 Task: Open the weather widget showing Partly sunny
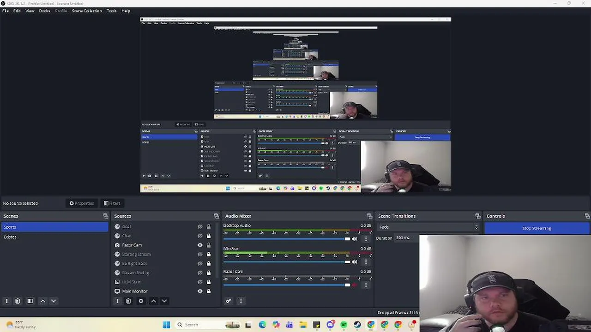[21, 325]
